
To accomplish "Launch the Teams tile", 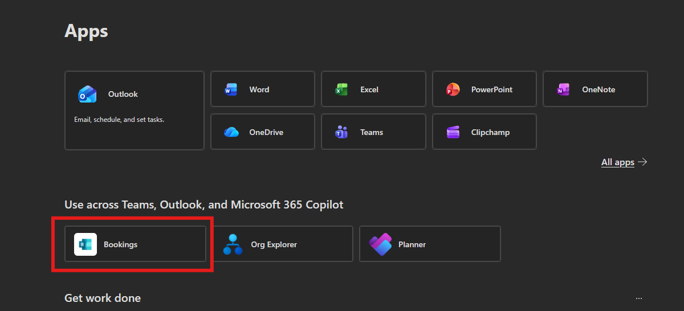I will click(x=373, y=132).
